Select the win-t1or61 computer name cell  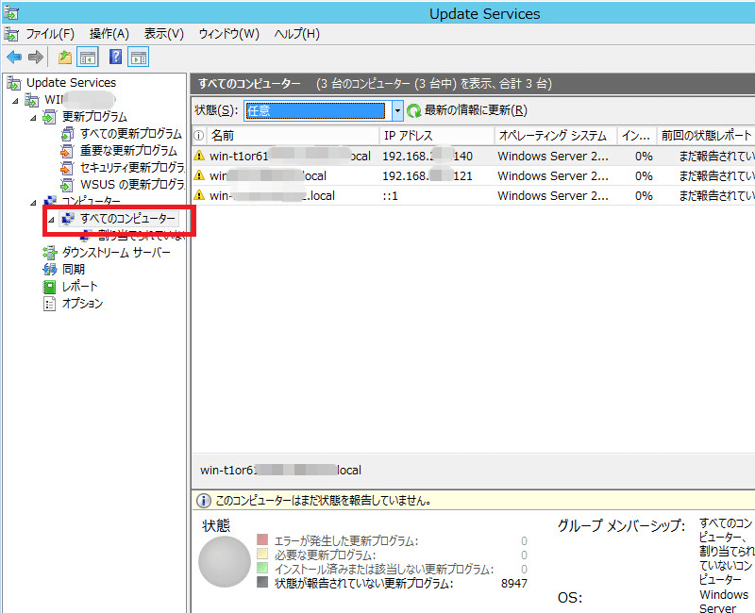tap(290, 156)
